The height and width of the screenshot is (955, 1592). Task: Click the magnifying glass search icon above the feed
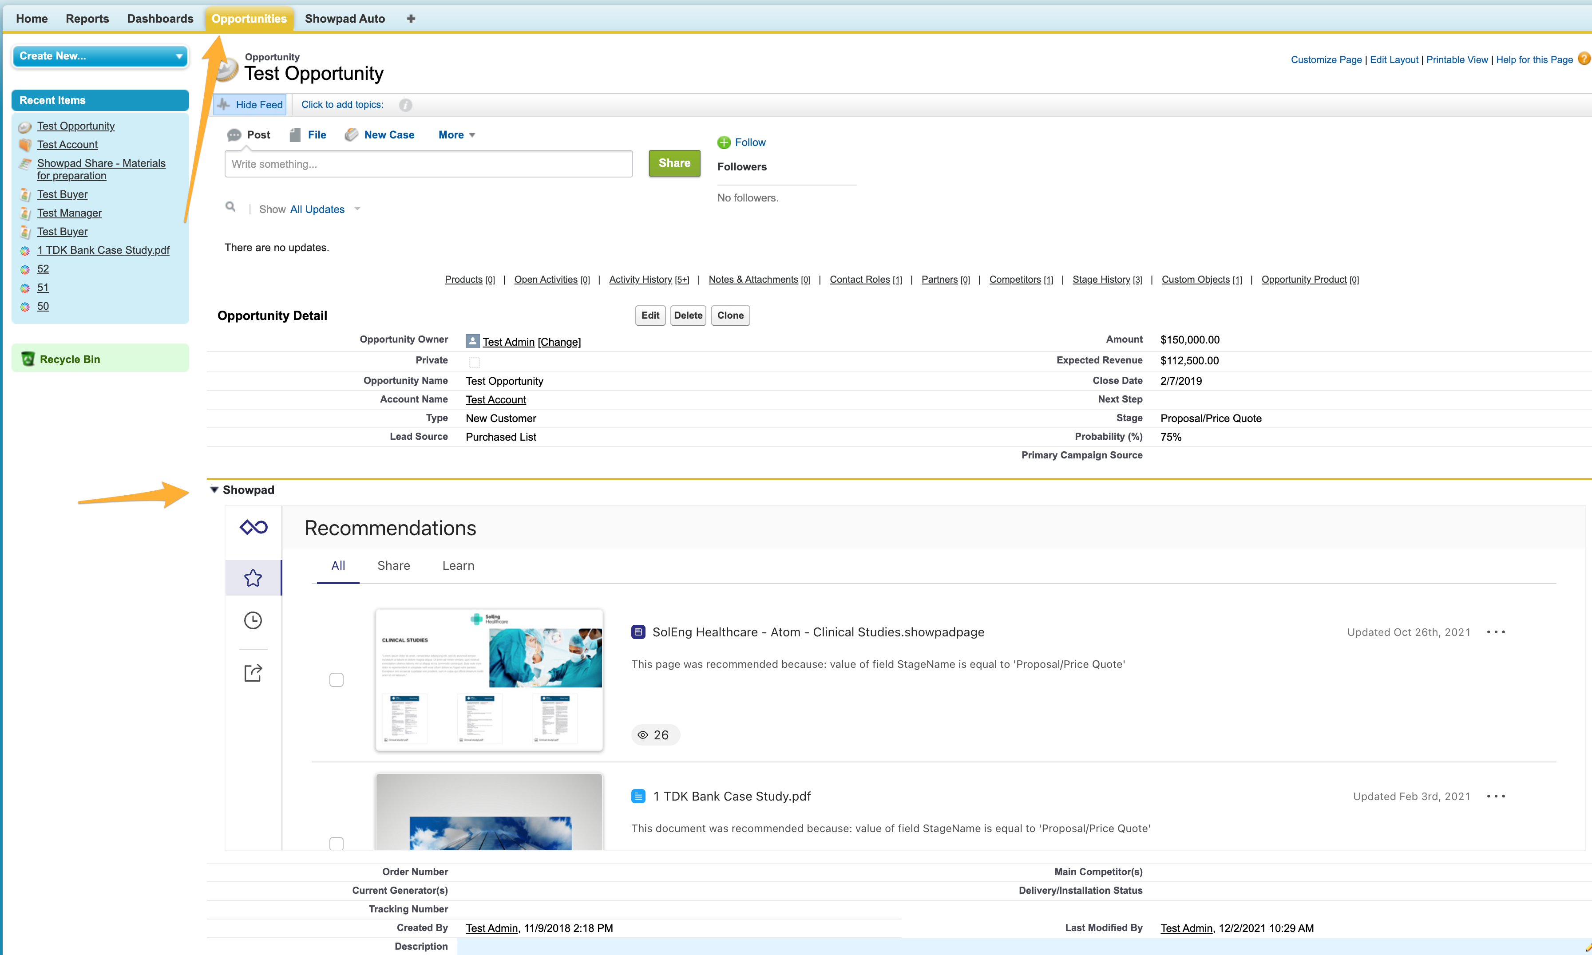pyautogui.click(x=231, y=207)
